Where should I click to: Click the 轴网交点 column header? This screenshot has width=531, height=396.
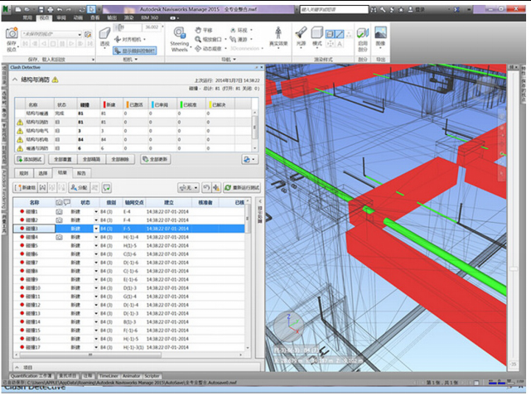pos(134,203)
